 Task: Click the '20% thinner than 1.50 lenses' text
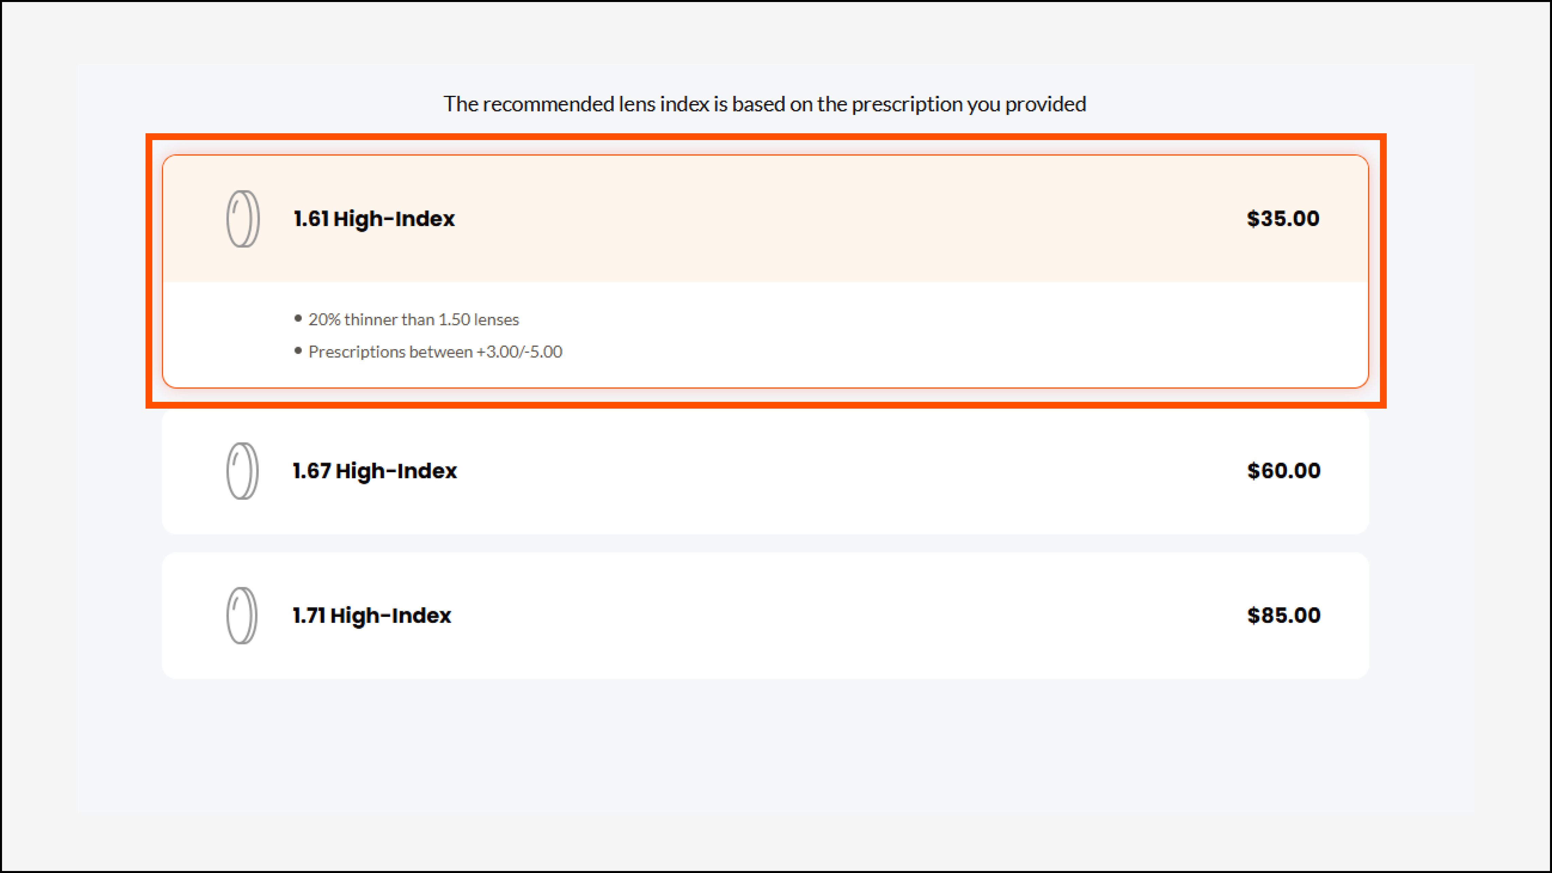[413, 319]
